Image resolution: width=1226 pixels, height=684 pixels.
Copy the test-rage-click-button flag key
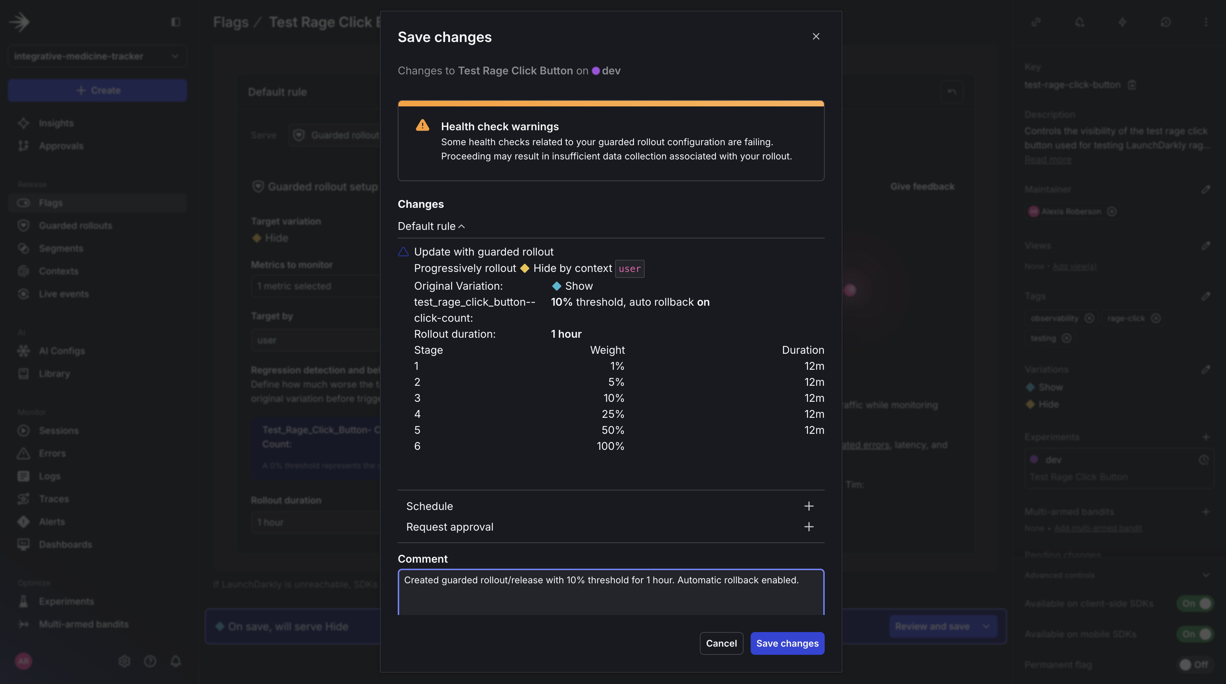(x=1132, y=85)
